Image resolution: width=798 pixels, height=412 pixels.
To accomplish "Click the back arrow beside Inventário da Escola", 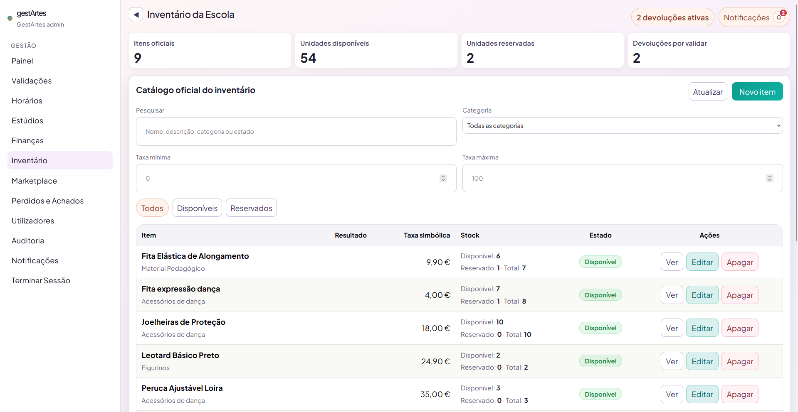I will click(136, 15).
